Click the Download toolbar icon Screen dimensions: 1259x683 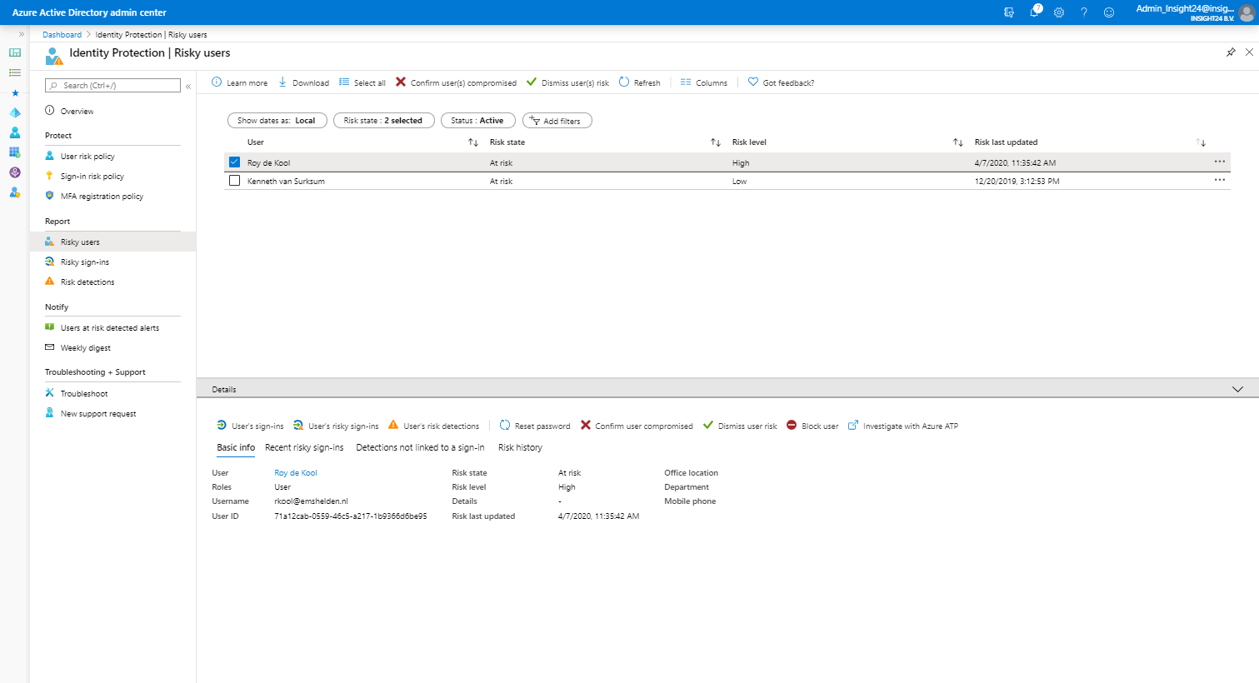tap(282, 82)
